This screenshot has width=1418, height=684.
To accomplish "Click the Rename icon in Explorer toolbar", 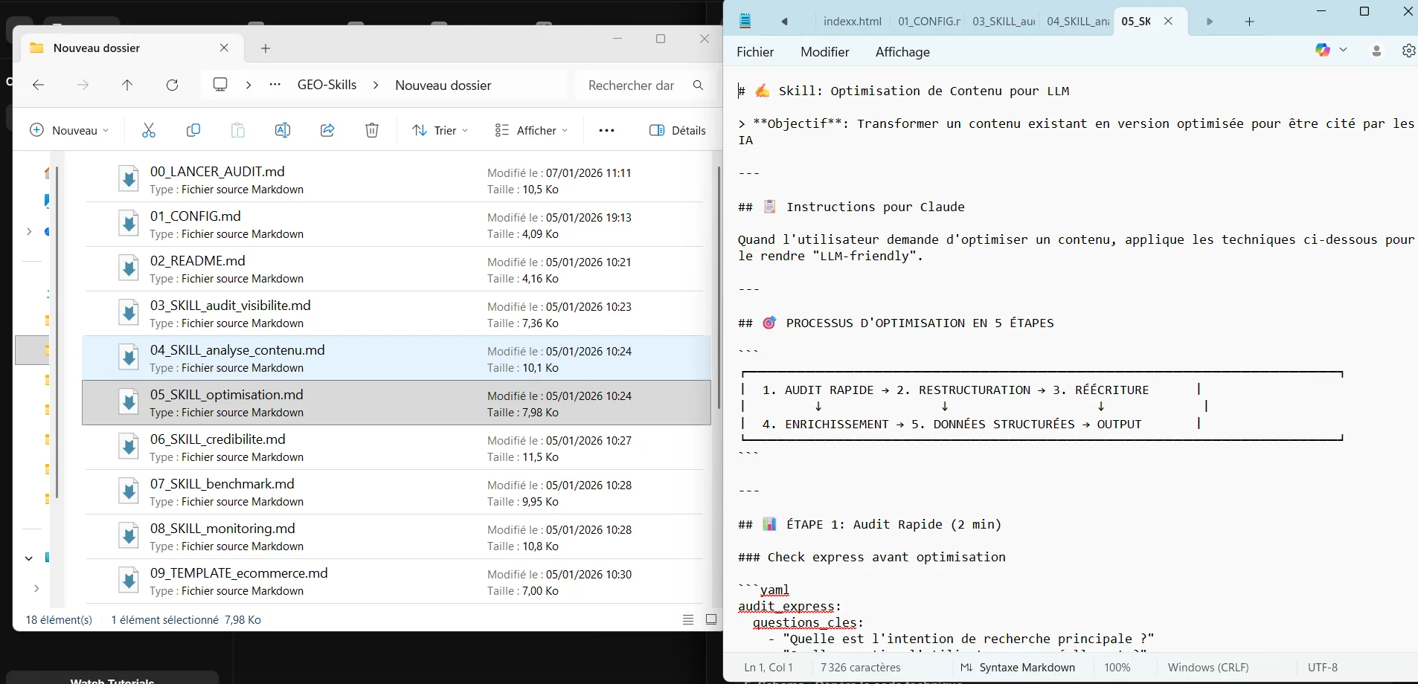I will click(283, 130).
